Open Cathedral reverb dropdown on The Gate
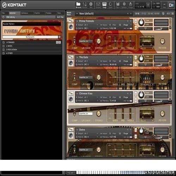 [x=147, y=73]
